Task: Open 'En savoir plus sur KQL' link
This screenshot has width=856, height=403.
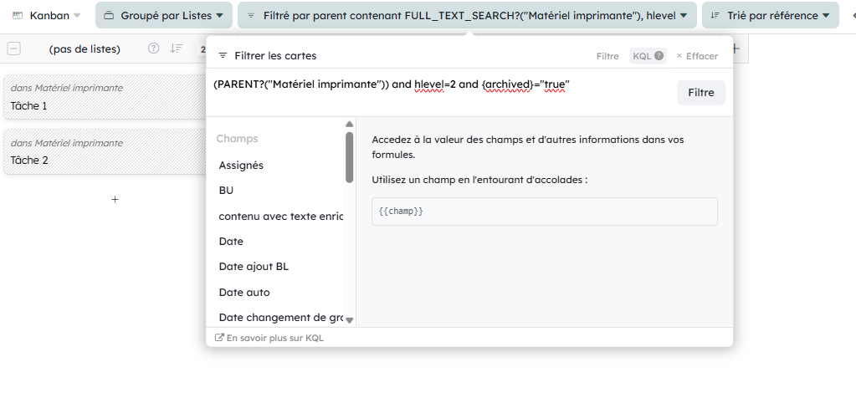Action: click(269, 338)
